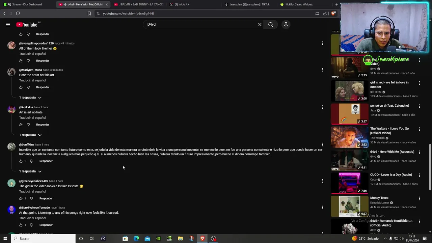Screen dimensions: 432x243
Task: Like the greeneyedalice9409 comment
Action: coord(21,198)
